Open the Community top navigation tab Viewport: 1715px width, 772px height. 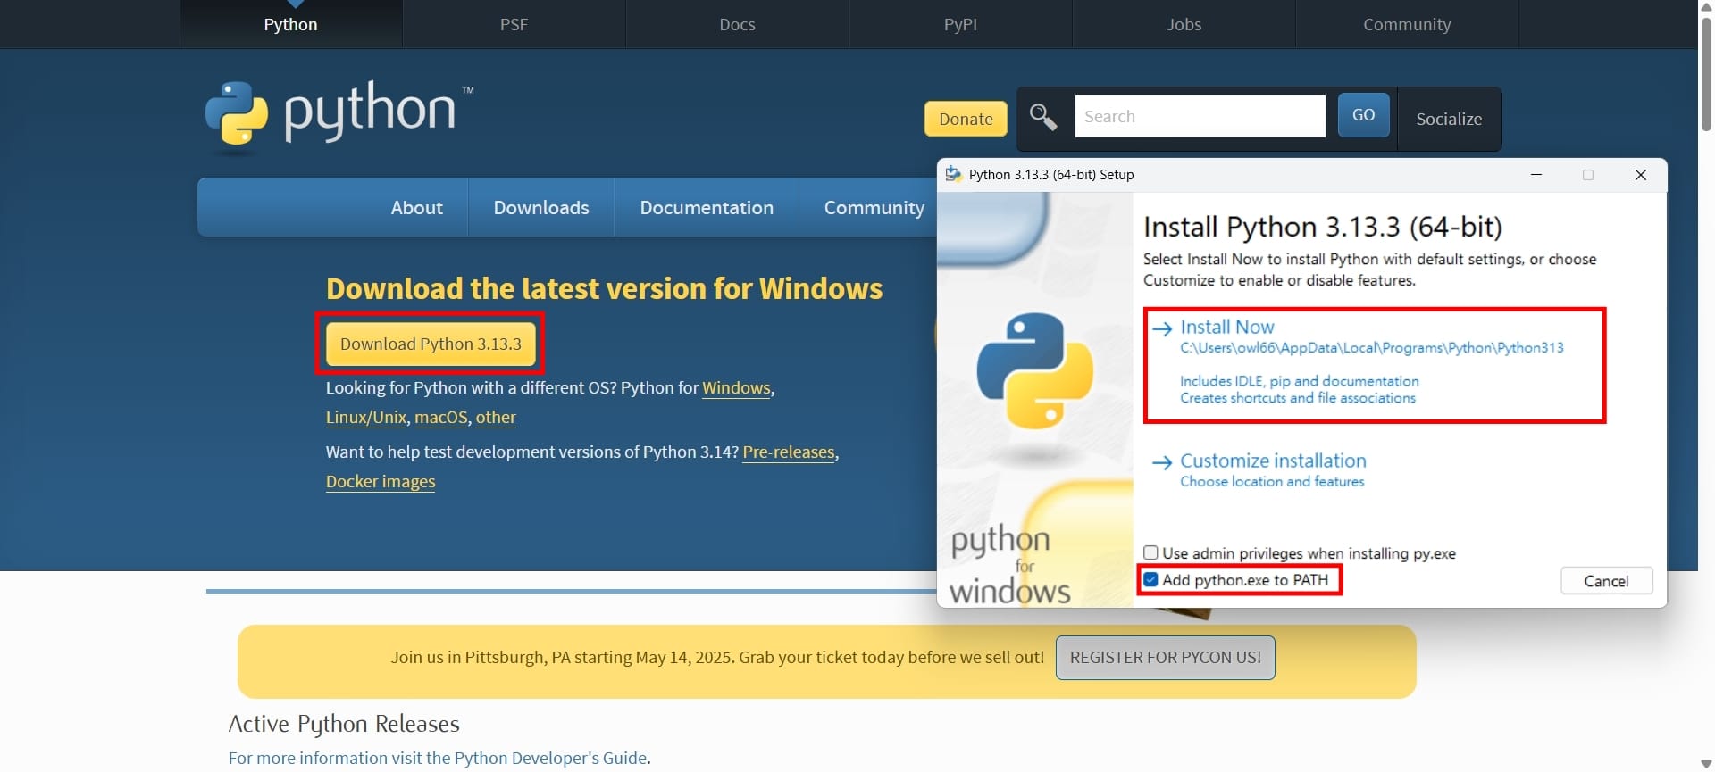1407,24
